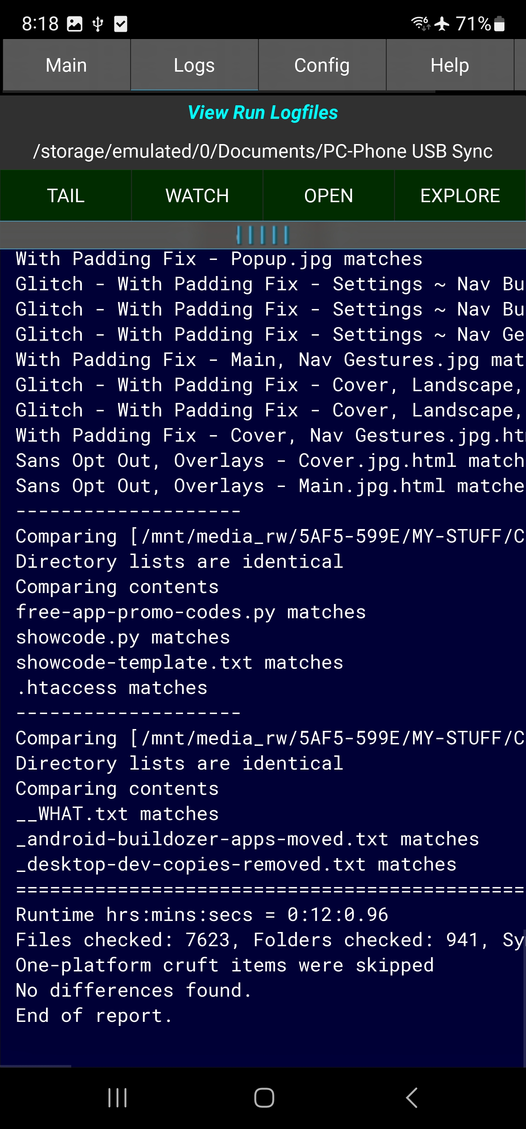
Task: Tap the "No differences found." log line
Action: point(134,990)
